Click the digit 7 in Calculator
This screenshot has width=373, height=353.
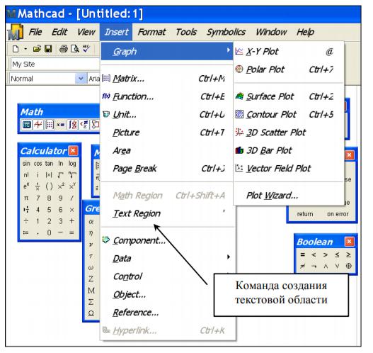pyautogui.click(x=38, y=198)
